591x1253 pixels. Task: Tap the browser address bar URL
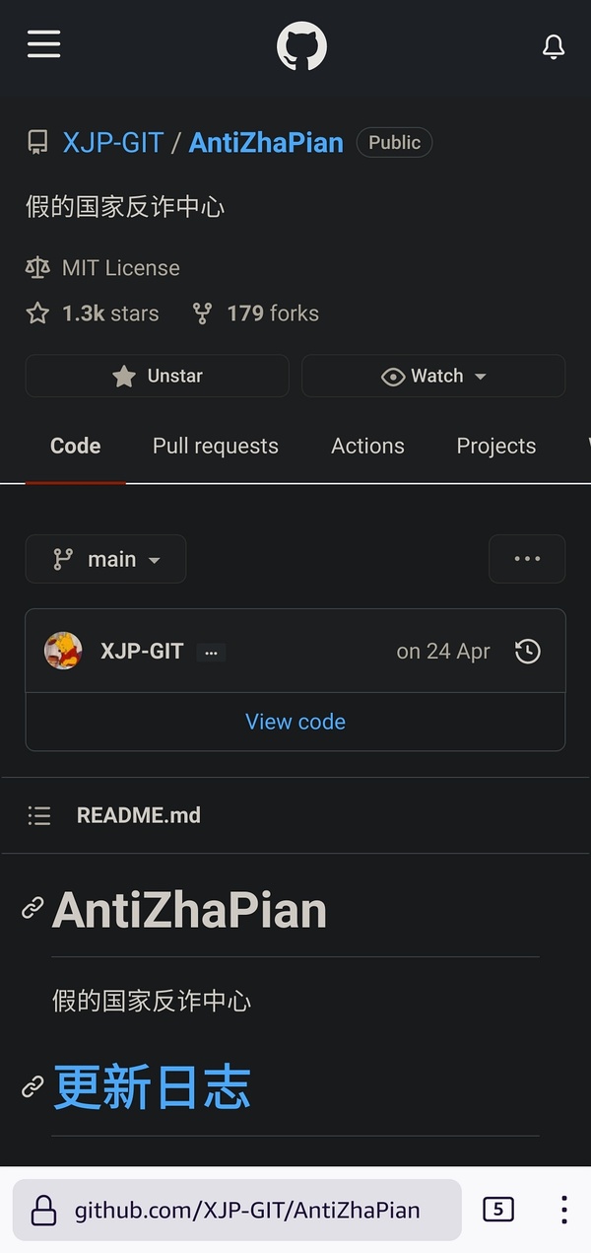246,1210
